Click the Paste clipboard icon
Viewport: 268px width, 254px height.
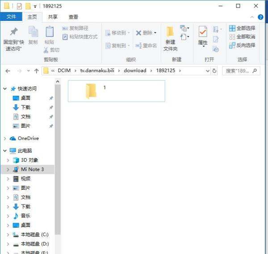50,31
